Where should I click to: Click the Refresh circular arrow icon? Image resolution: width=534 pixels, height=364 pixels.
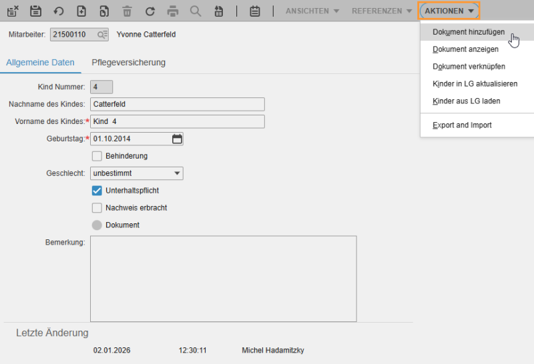click(x=150, y=11)
